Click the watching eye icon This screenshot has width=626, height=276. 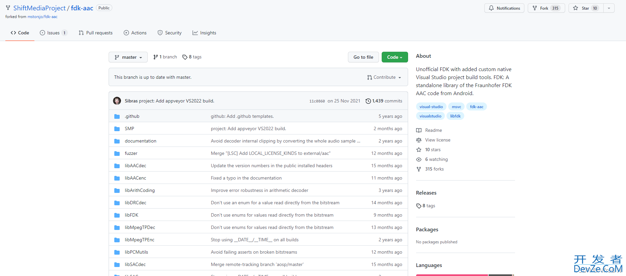click(x=419, y=160)
